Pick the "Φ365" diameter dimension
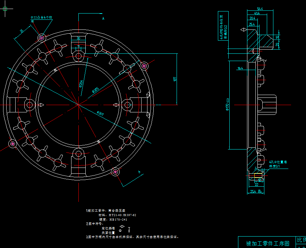The image size is (306, 248). pyautogui.click(x=95, y=90)
